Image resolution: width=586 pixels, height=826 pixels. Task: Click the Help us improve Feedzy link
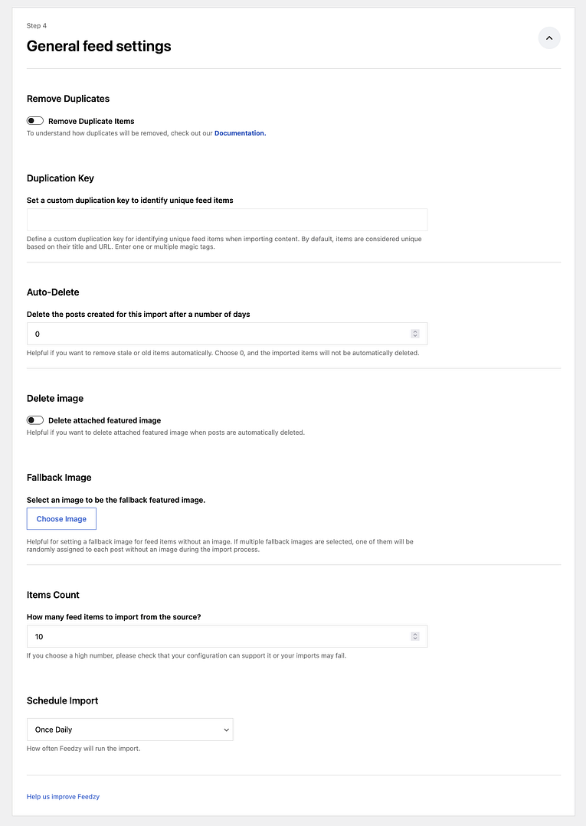tap(63, 796)
